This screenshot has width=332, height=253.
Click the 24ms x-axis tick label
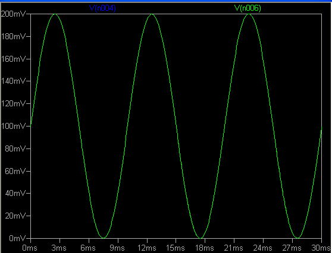pos(262,248)
